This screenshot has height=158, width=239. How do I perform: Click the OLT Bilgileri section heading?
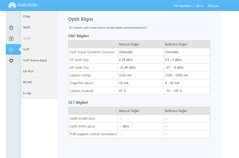(78, 102)
